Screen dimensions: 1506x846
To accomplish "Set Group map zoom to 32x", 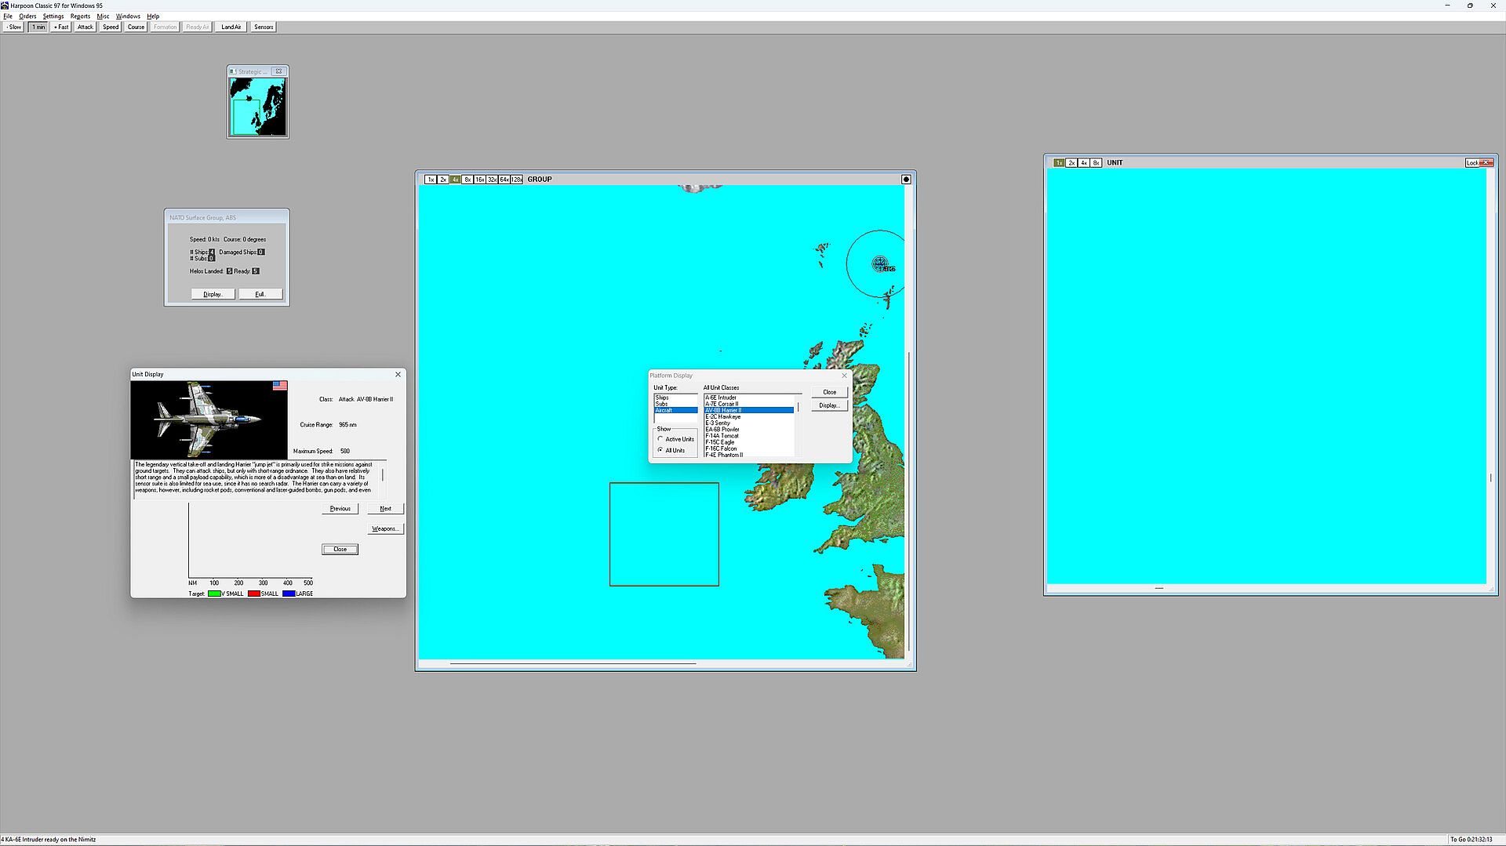I will 493,180.
